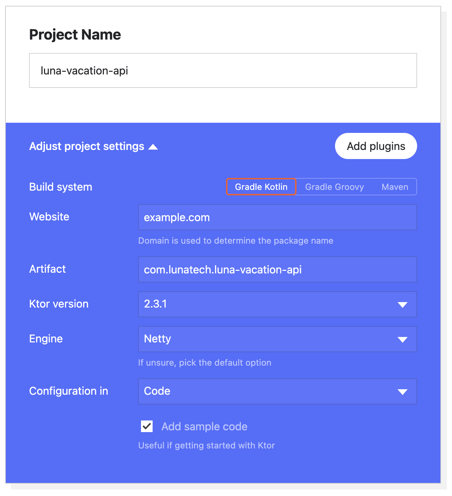Open the Configuration in Code dropdown

tap(277, 391)
